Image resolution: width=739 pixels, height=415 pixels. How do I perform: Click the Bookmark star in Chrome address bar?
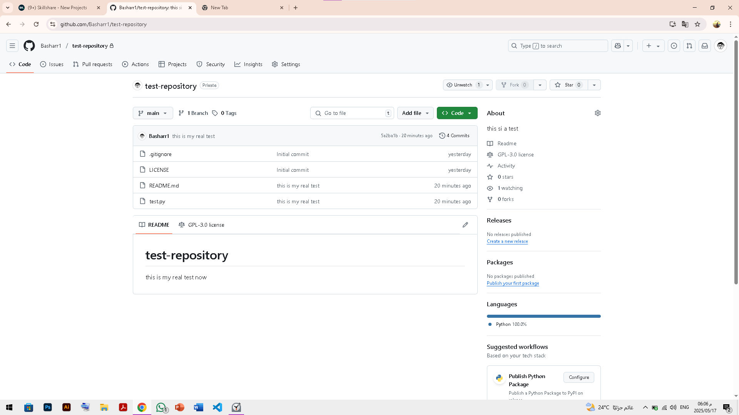(x=697, y=24)
